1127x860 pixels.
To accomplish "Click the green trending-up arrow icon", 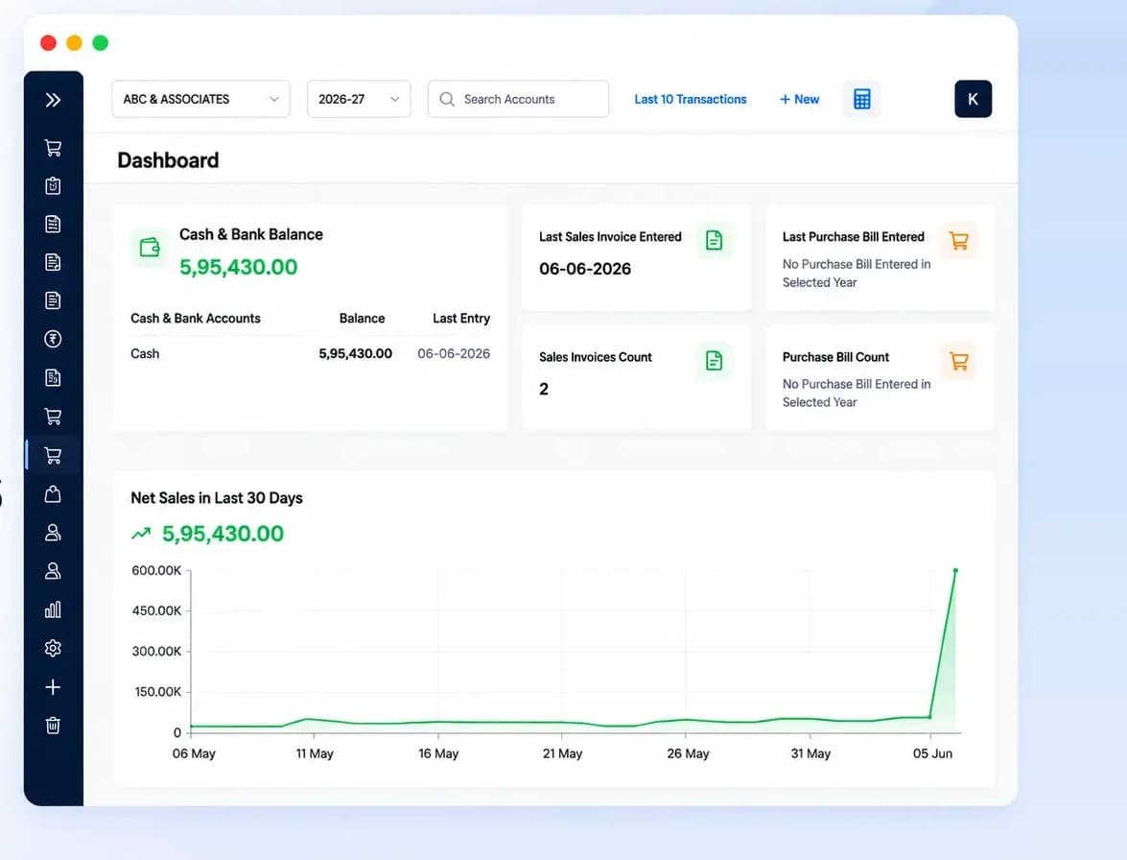I will (x=141, y=534).
